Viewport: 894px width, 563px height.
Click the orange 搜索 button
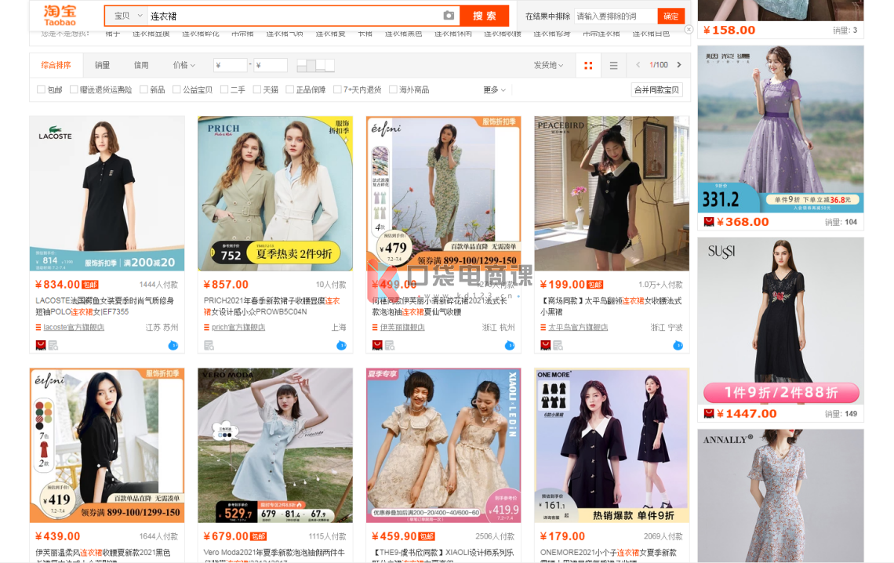pos(484,16)
